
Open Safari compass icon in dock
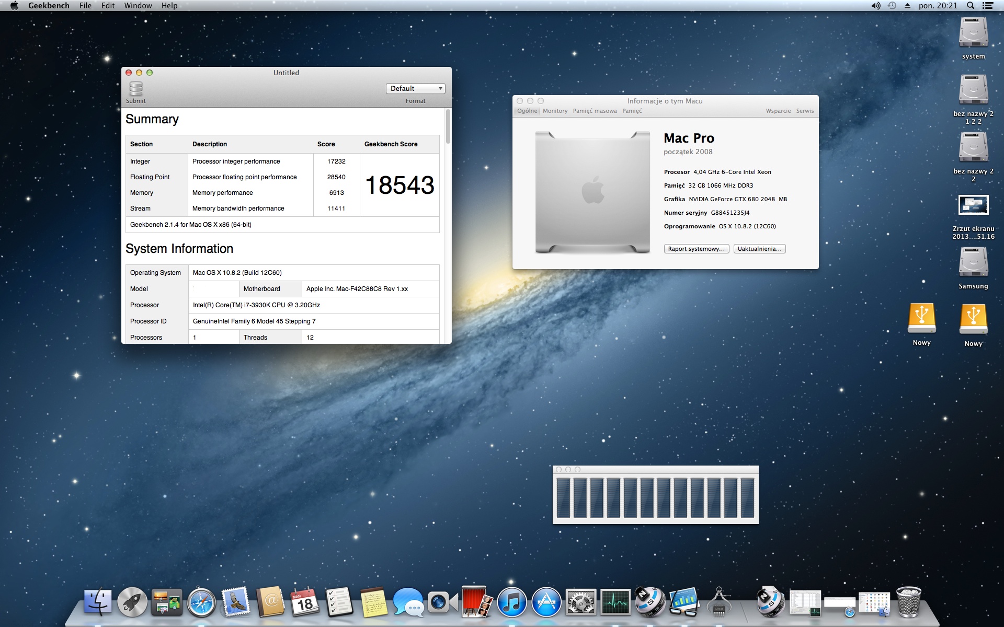point(201,602)
